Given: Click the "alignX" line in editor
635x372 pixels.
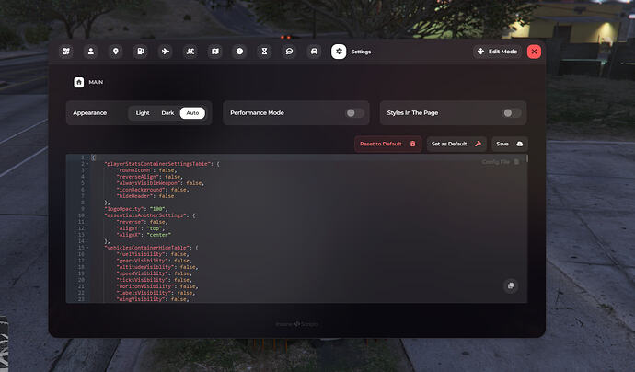Looking at the screenshot, I should 144,235.
